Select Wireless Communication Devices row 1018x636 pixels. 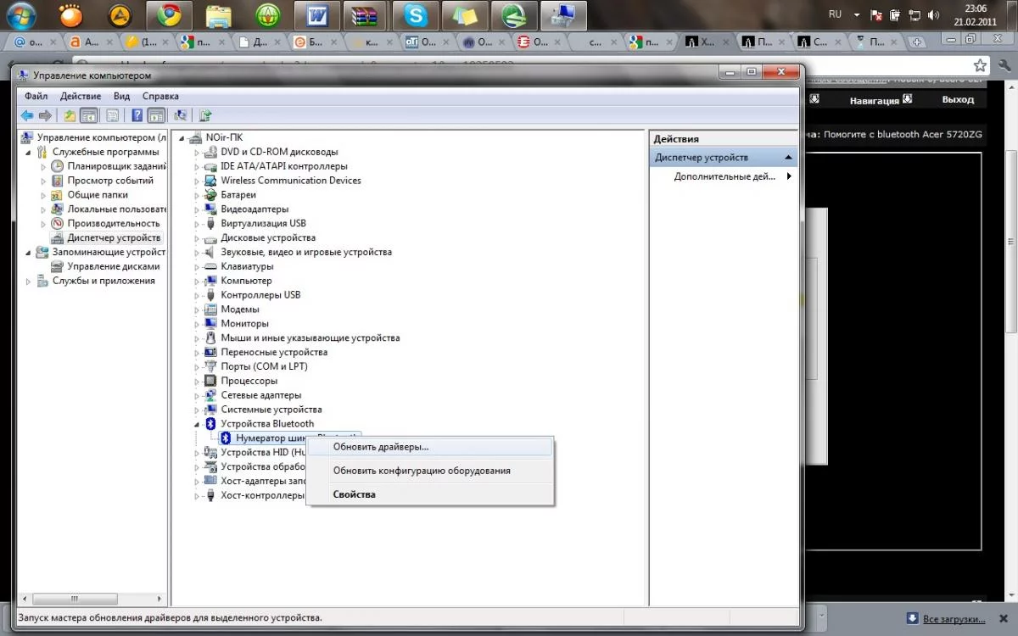[291, 181]
